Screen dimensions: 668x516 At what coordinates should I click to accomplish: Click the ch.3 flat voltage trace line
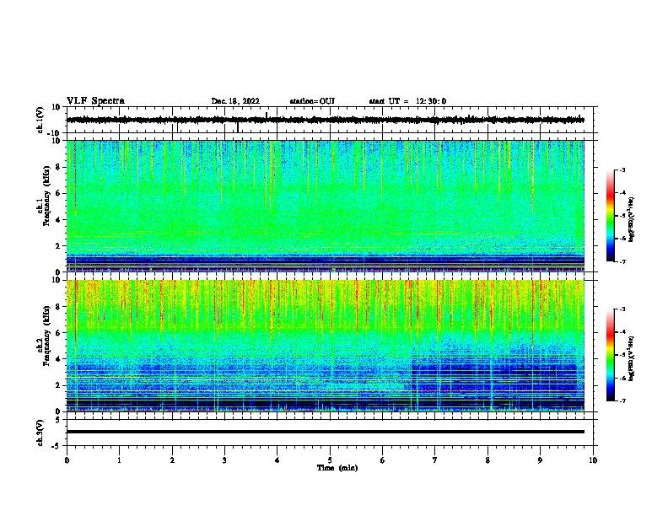point(325,432)
